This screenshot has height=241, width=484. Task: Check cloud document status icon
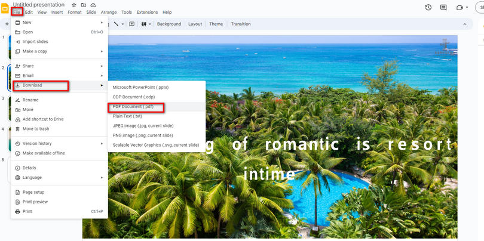(93, 5)
